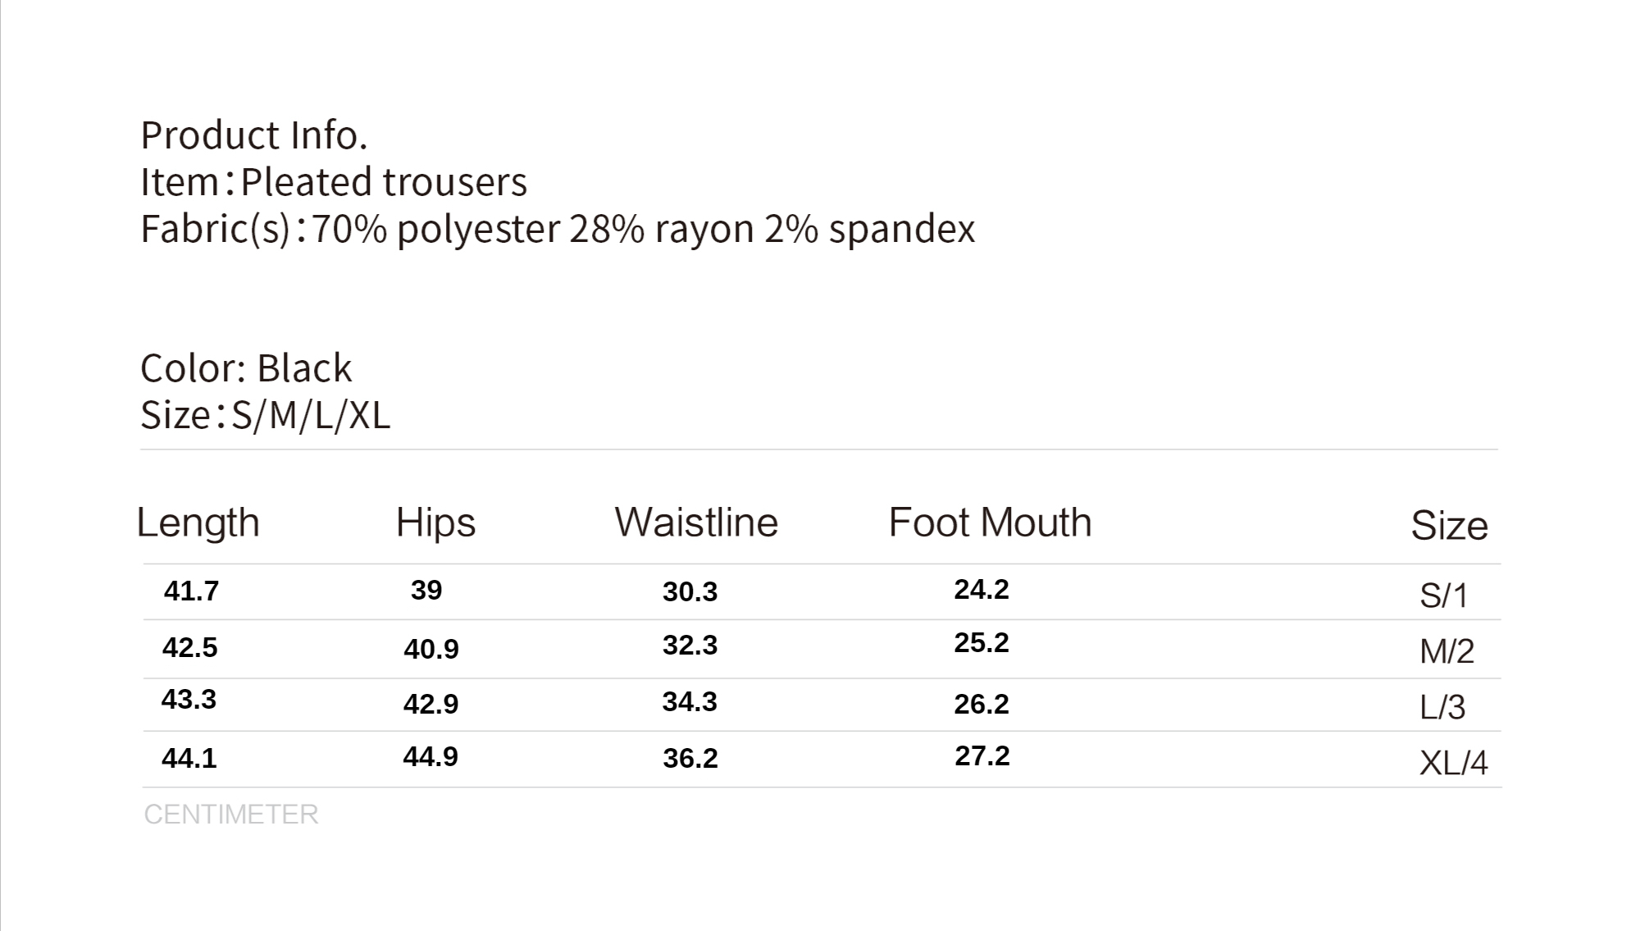Screen dimensions: 1640x931
Task: Select hips value 40.9
Action: 430,649
